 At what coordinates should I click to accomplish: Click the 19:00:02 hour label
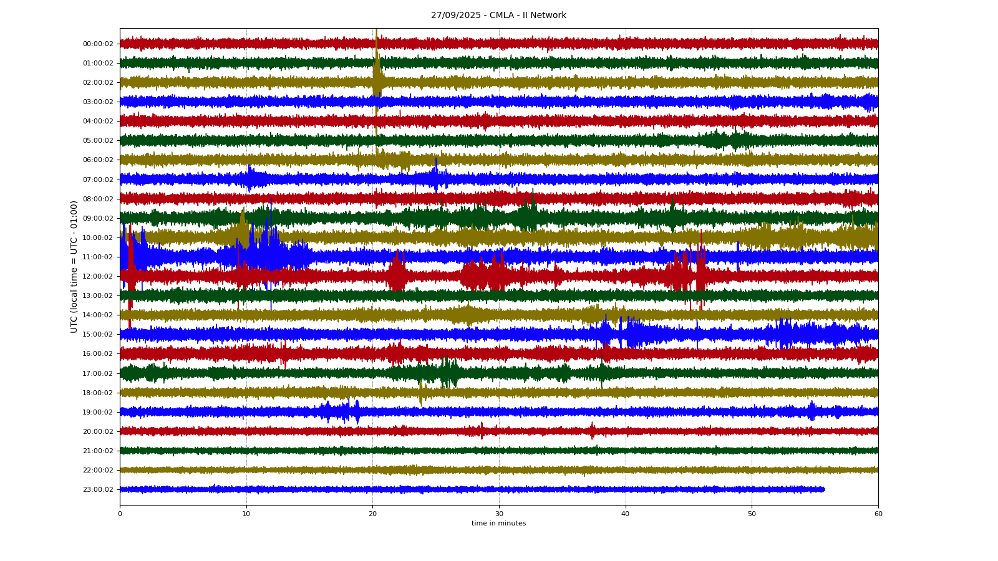98,412
